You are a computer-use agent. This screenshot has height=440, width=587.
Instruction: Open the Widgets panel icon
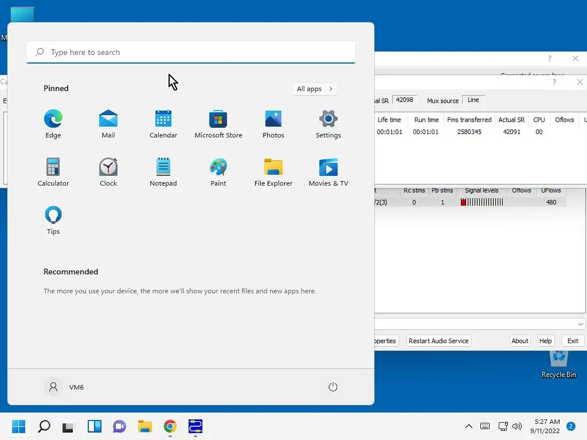tap(95, 426)
